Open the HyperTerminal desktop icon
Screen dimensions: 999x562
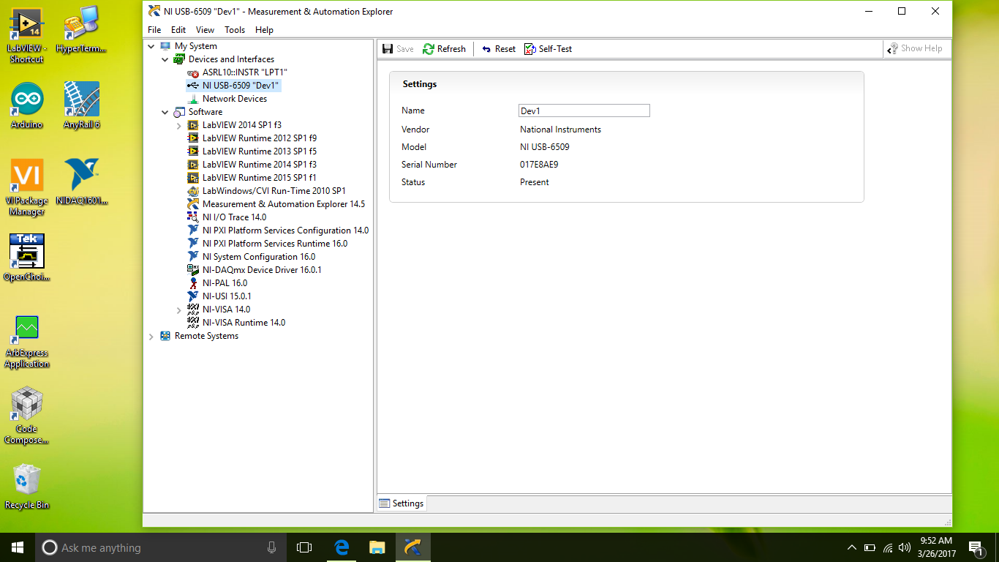coord(81,29)
